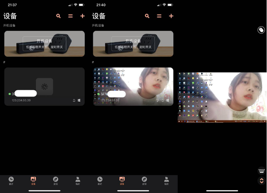Image resolution: width=267 pixels, height=193 pixels.
Task: Select the 设备 tab on the 21:40 screen
Action: pos(122,181)
